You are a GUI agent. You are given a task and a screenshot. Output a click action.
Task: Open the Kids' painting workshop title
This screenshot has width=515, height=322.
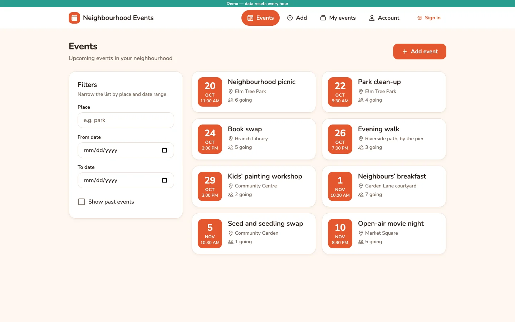[x=265, y=176]
